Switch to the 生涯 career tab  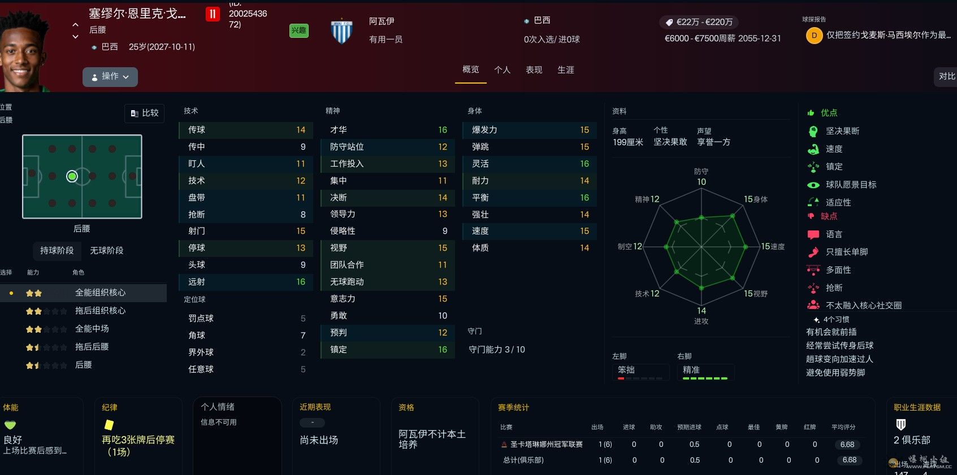pyautogui.click(x=565, y=70)
